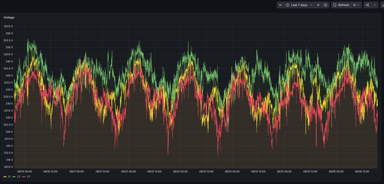384x184 pixels.
Task: Click the Voltage panel title
Action: click(x=9, y=17)
